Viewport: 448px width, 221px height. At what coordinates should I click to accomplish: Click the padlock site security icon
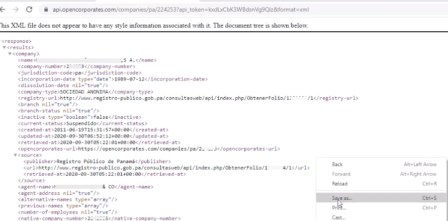[x=46, y=10]
